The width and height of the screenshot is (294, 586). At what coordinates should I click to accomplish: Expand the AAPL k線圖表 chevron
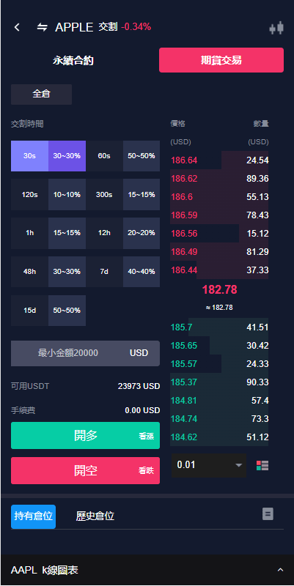point(280,570)
